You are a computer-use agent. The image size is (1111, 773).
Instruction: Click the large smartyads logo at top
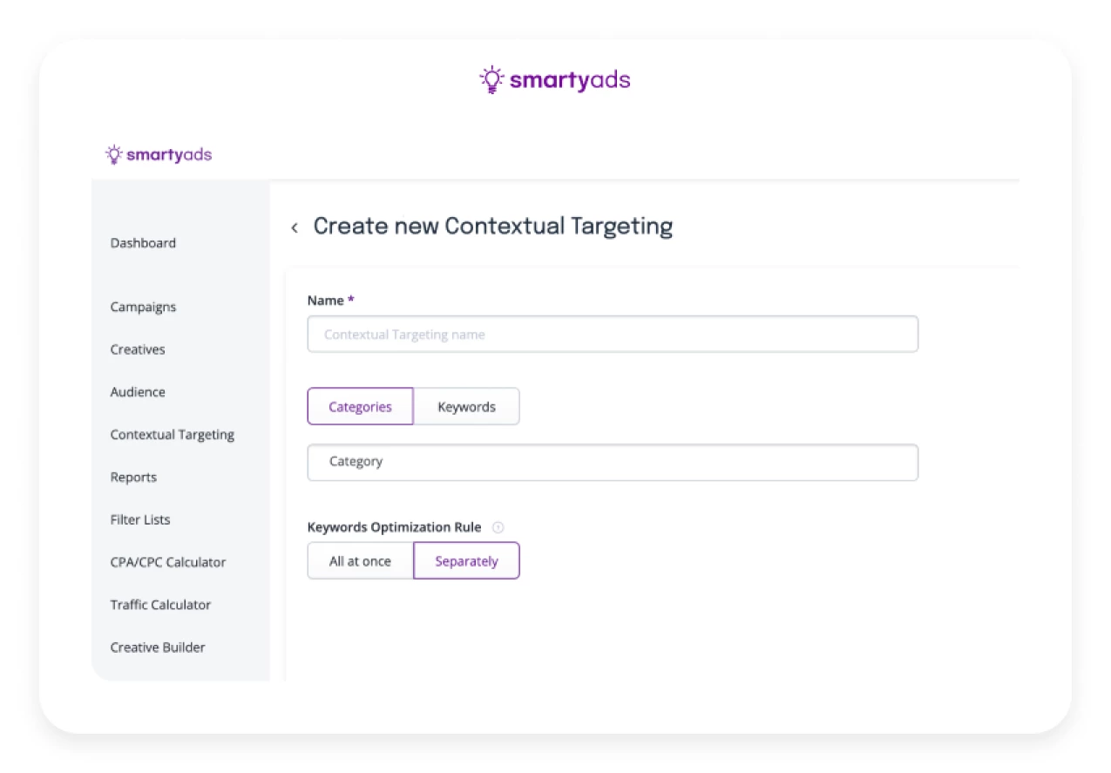click(x=555, y=80)
